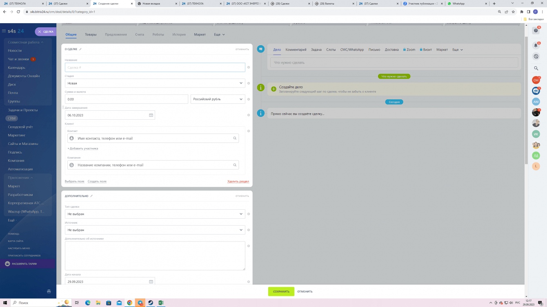Click the green СОХРАНИТЬ button
547x307 pixels.
[x=281, y=292]
